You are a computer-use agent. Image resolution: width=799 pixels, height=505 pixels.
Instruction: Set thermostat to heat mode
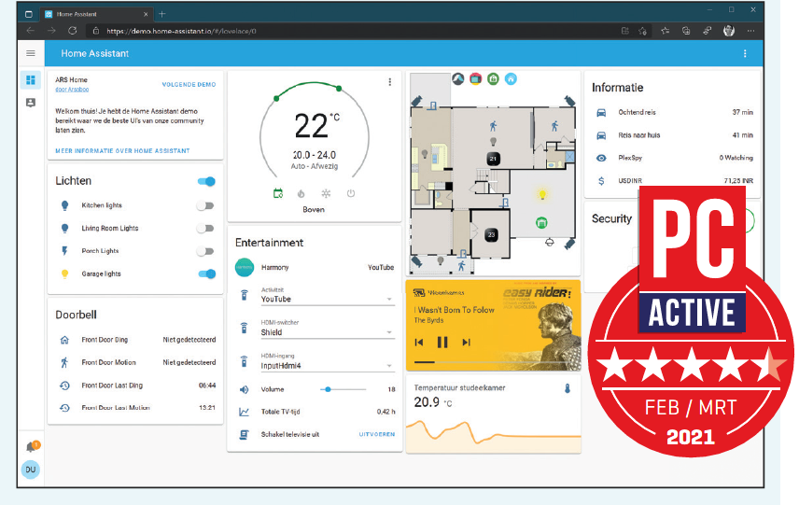(301, 193)
